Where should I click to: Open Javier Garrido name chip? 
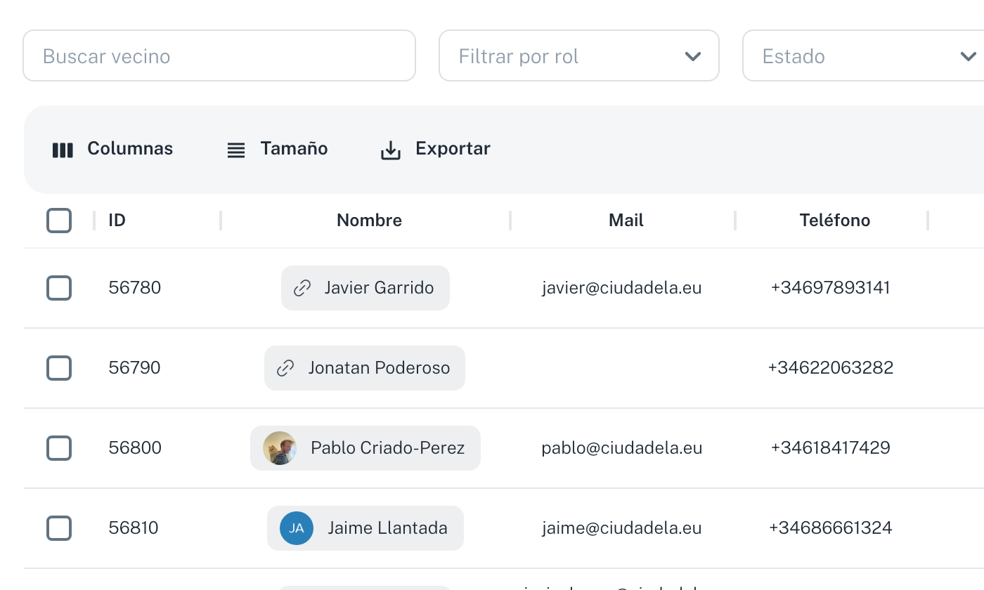pyautogui.click(x=365, y=288)
